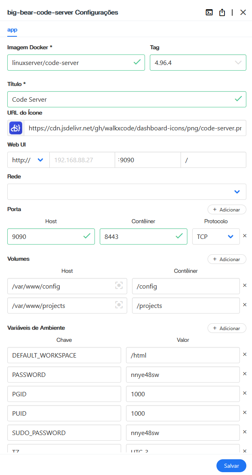This screenshot has height=475, width=252.
Task: Click the /html value field
Action: click(183, 355)
